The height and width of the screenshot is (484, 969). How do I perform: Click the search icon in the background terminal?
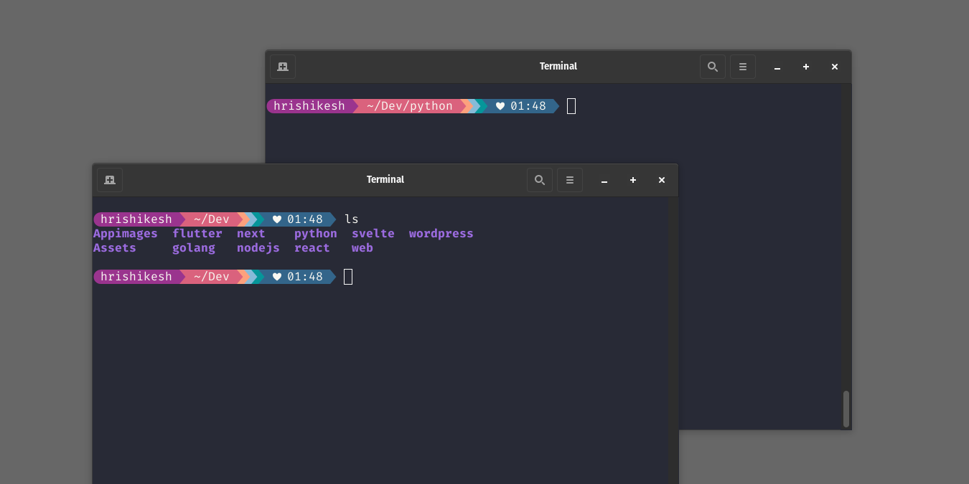click(x=713, y=66)
